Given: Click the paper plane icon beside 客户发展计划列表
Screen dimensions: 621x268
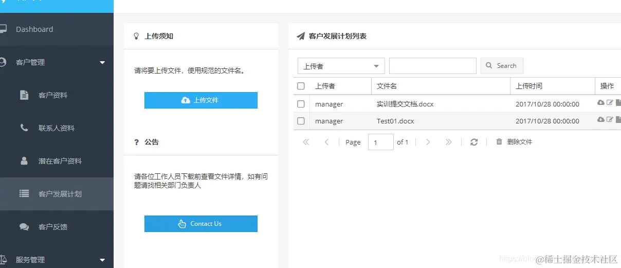Looking at the screenshot, I should click(x=301, y=36).
